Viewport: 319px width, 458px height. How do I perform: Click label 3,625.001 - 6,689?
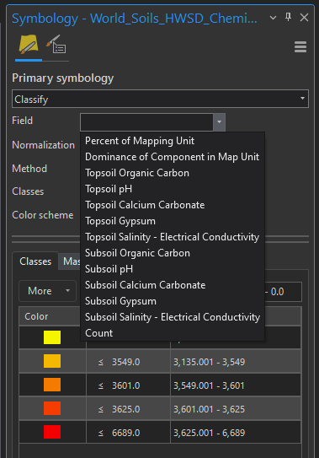click(209, 433)
